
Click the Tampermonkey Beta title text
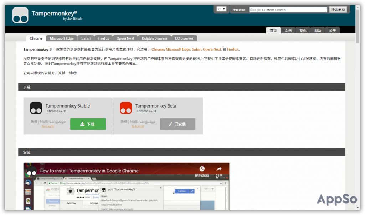point(156,106)
